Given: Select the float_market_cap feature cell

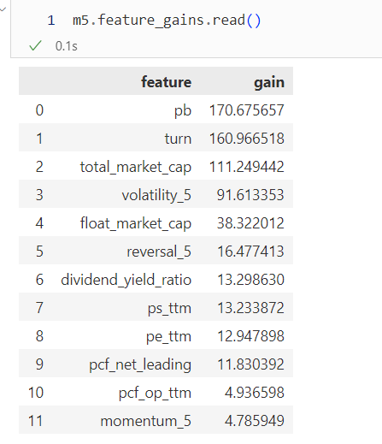Looking at the screenshot, I should point(136,223).
